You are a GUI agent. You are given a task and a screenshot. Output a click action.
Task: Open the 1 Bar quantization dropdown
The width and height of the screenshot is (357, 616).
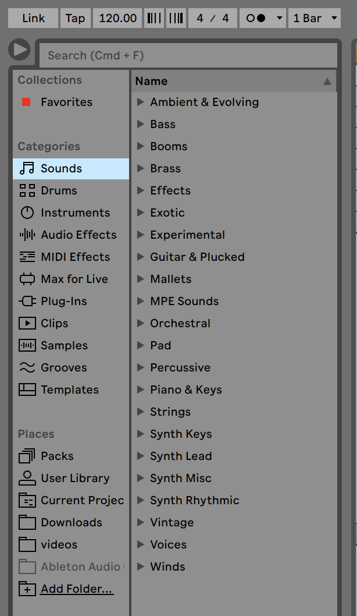point(315,18)
